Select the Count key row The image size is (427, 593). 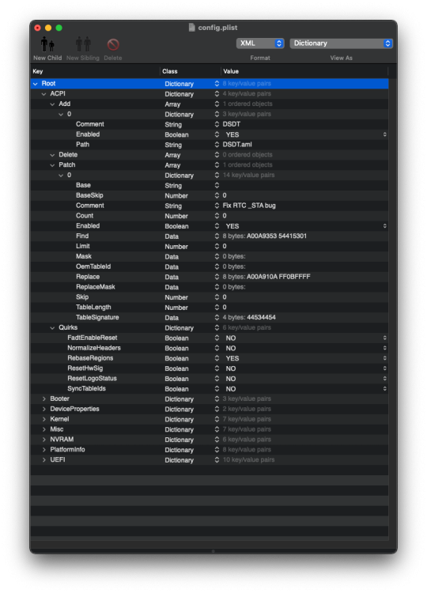pos(209,216)
